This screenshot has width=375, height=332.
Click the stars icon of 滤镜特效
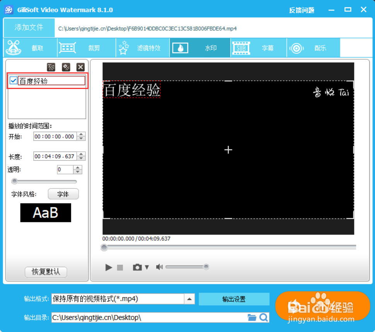pos(123,48)
